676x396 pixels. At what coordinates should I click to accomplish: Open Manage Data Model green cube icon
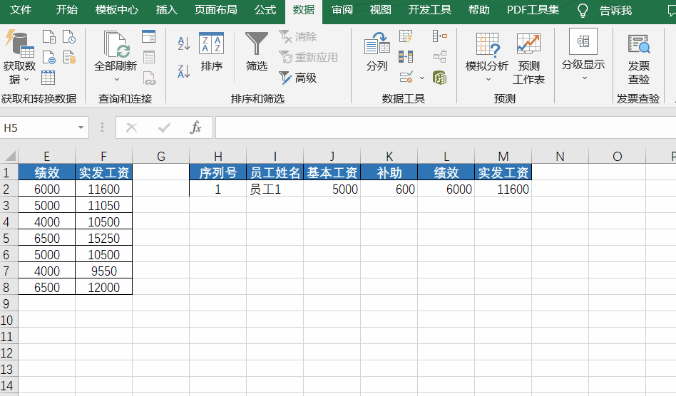440,78
